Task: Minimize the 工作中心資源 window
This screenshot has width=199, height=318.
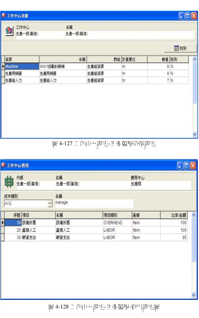Action: click(x=181, y=16)
